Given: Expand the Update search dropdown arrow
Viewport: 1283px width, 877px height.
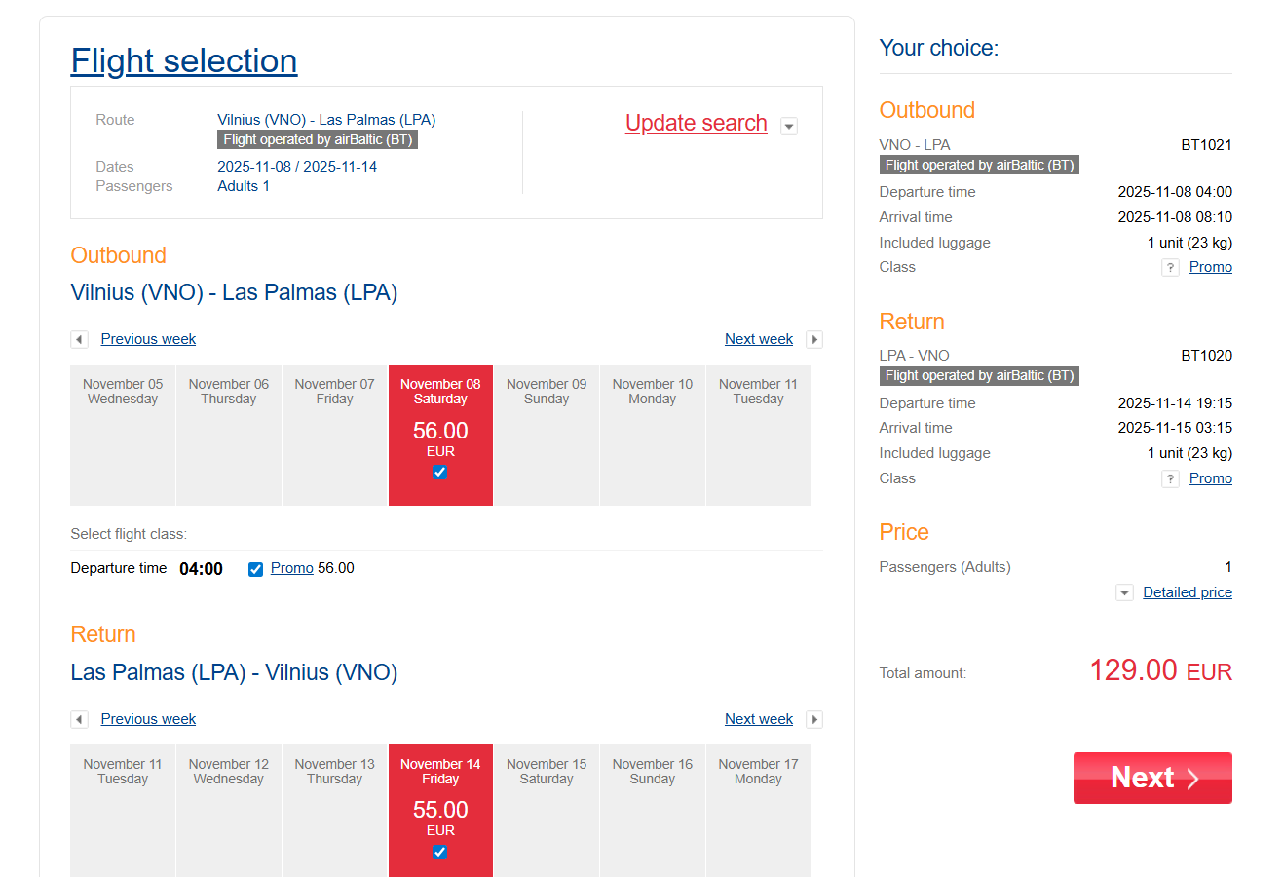Looking at the screenshot, I should point(789,126).
